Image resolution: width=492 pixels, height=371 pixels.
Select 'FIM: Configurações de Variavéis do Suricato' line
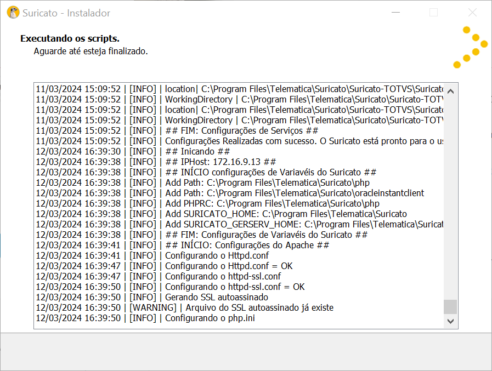coord(201,235)
